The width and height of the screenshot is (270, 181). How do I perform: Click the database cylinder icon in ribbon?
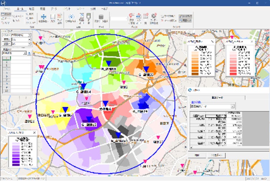[101, 17]
